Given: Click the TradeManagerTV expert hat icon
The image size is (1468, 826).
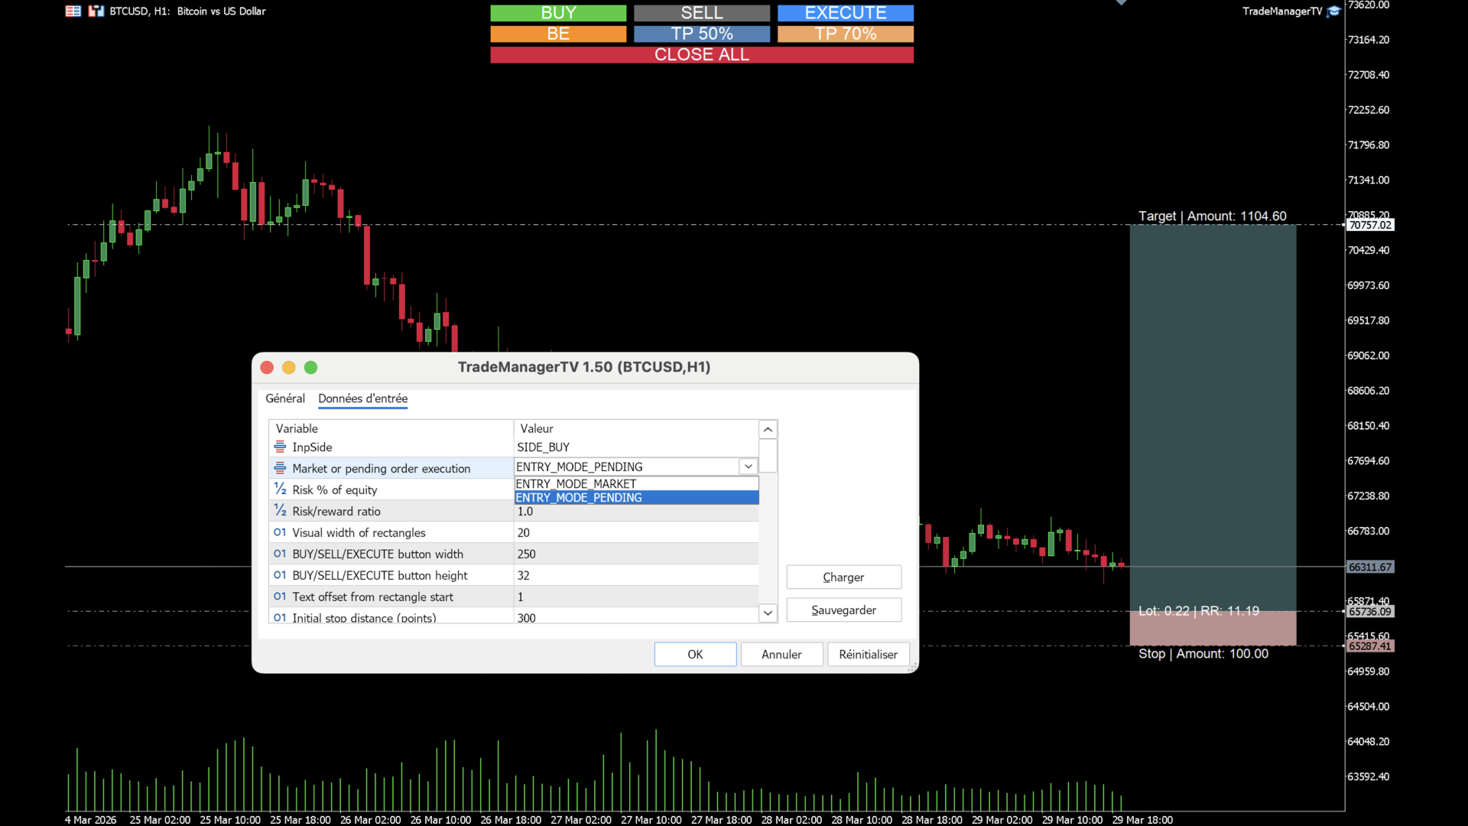Looking at the screenshot, I should (x=1333, y=11).
